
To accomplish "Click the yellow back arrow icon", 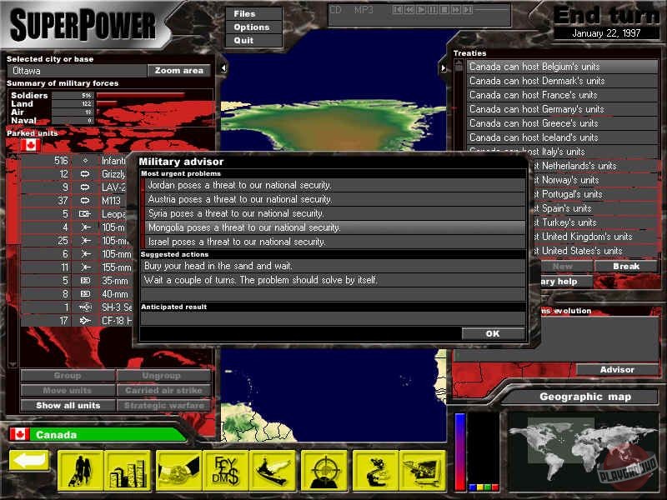I will [29, 461].
